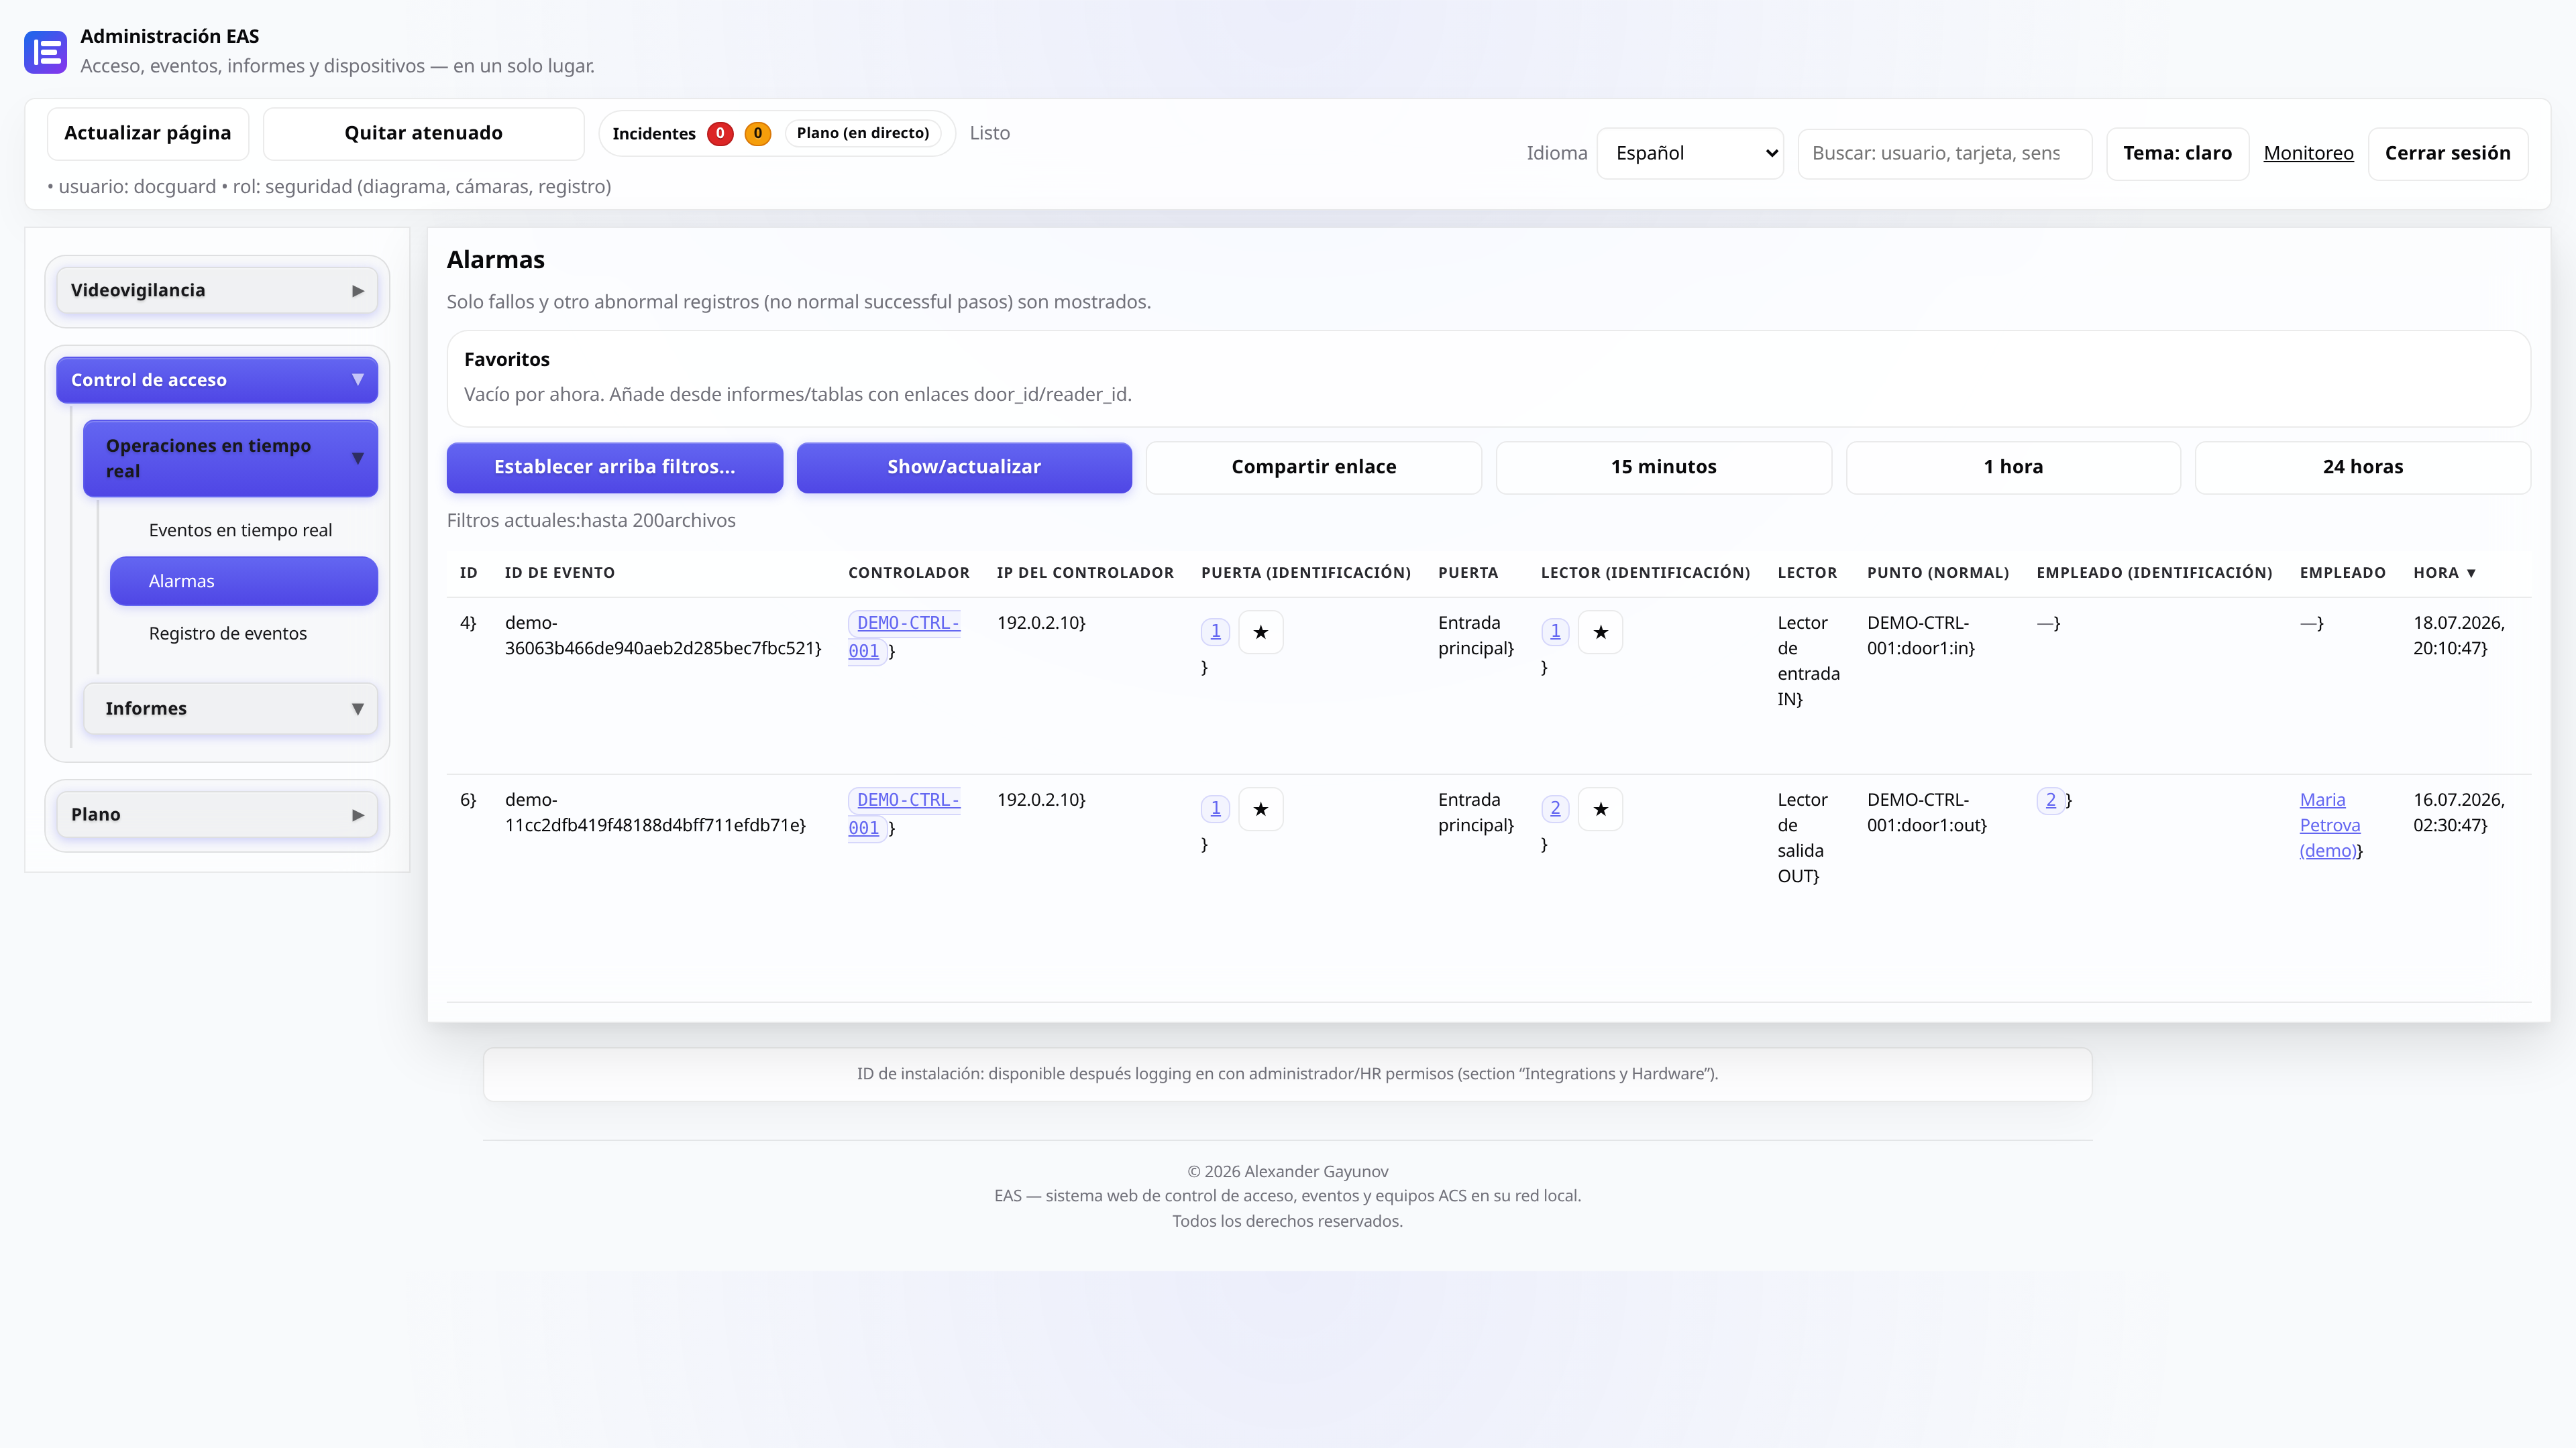The height and width of the screenshot is (1448, 2576).
Task: Collapse the Informes section
Action: coord(230,709)
